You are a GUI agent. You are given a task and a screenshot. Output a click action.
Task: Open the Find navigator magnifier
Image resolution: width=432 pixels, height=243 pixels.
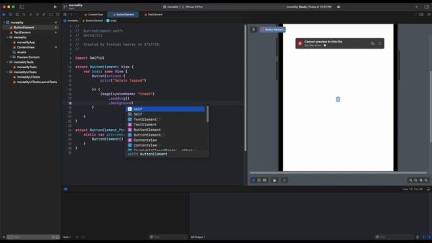click(24, 14)
